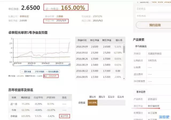This screenshot has width=171, height=120.
Task: Toggle the 沪深300指数 legend series
Action: [x=38, y=72]
